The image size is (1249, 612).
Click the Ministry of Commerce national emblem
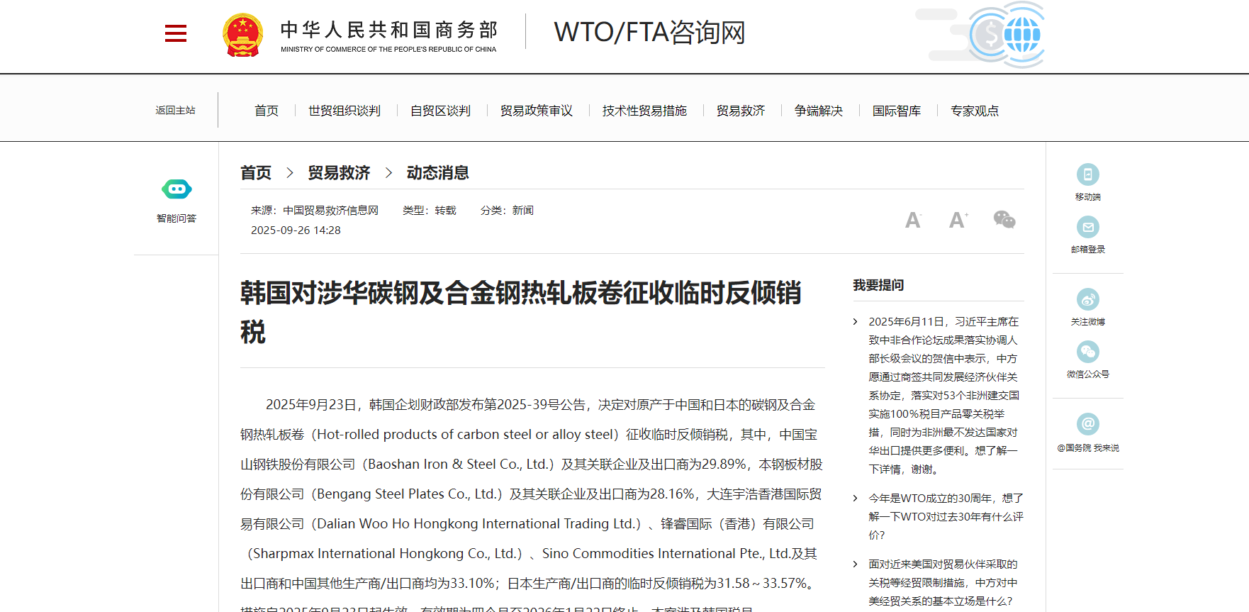click(x=242, y=35)
